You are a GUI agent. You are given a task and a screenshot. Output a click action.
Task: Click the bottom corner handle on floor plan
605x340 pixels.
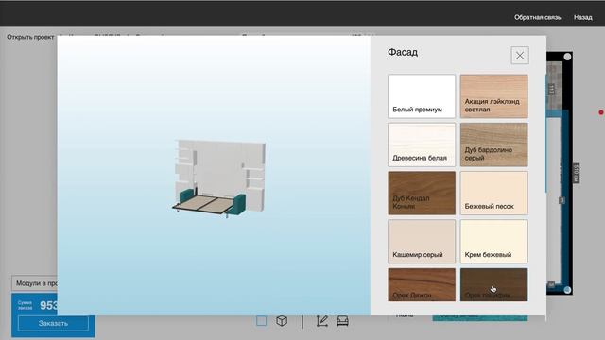(x=567, y=290)
